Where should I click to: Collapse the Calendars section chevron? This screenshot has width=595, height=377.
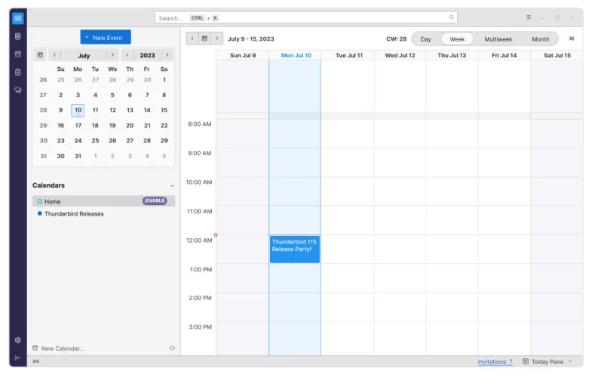coord(171,185)
